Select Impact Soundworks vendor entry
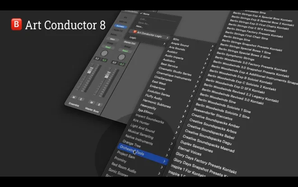Viewport: 298px width, 187px height. (149, 119)
